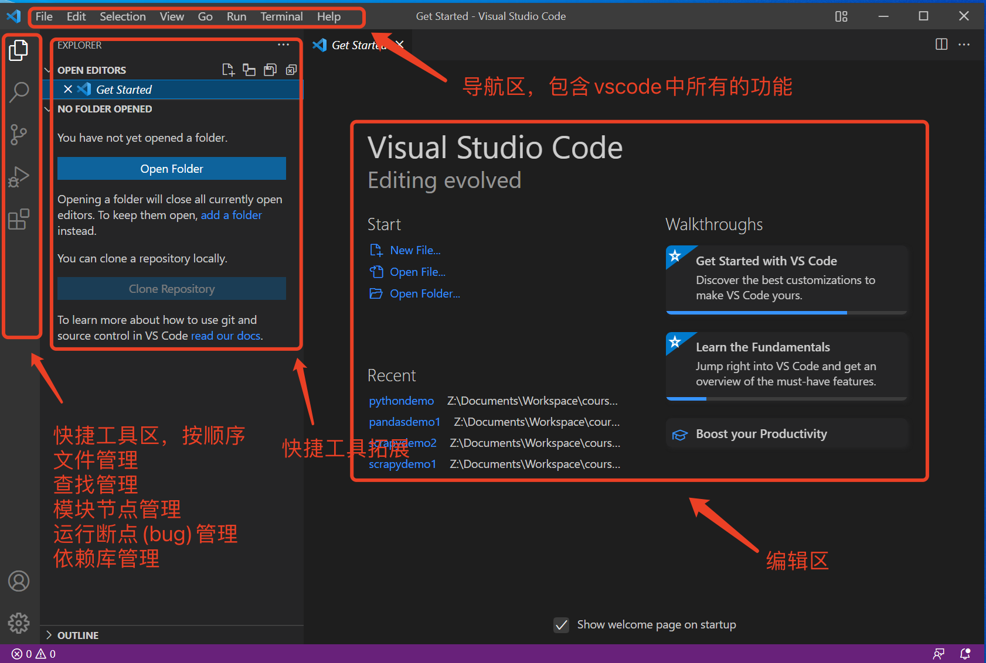The width and height of the screenshot is (986, 663).
Task: Collapse the No Folder Opened section
Action: click(47, 109)
